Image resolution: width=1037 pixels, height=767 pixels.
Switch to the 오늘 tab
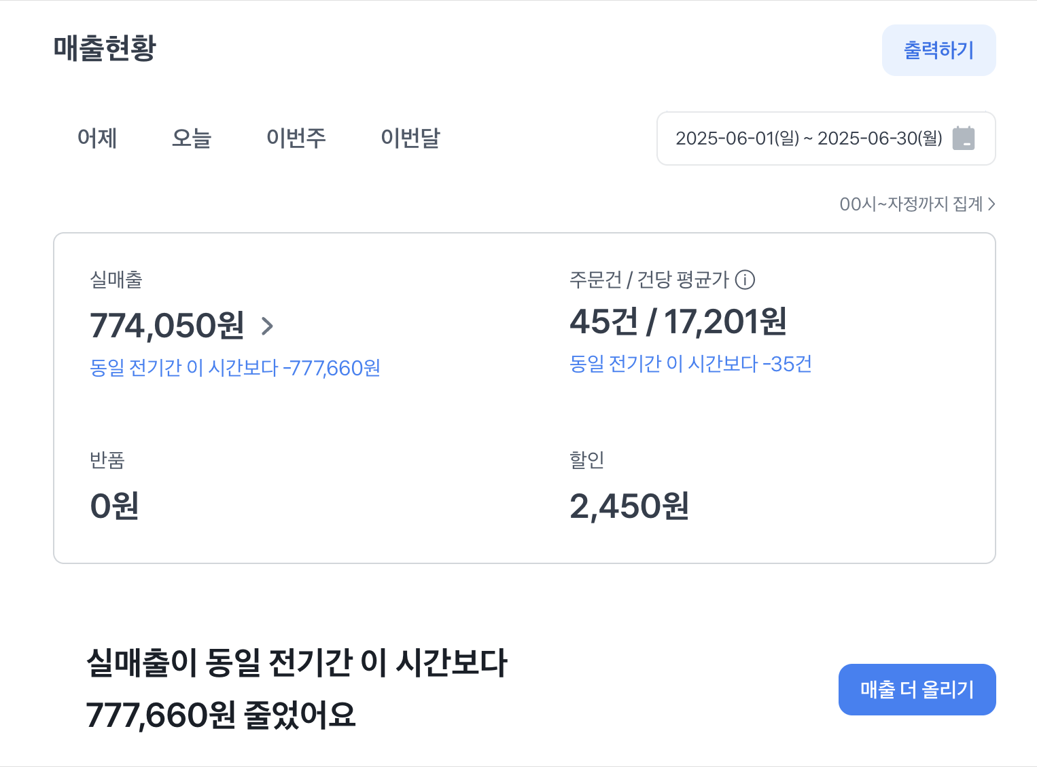192,138
